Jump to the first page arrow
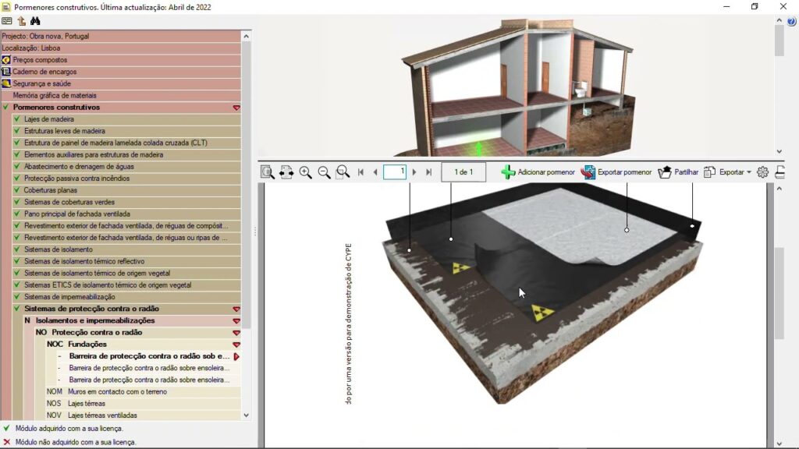This screenshot has width=799, height=449. click(360, 172)
